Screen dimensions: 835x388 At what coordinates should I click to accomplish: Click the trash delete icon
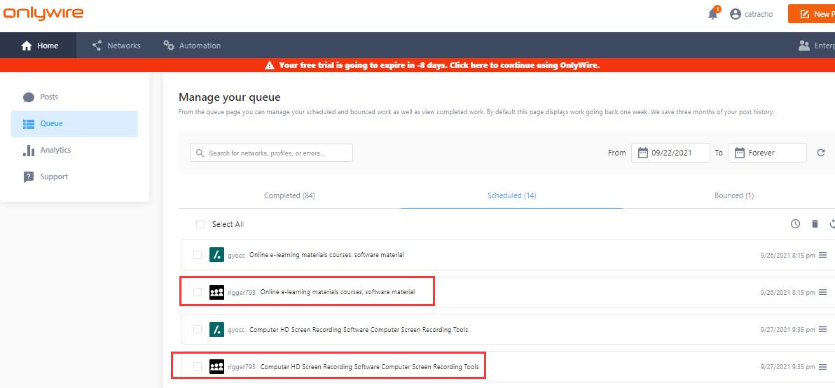coord(815,224)
